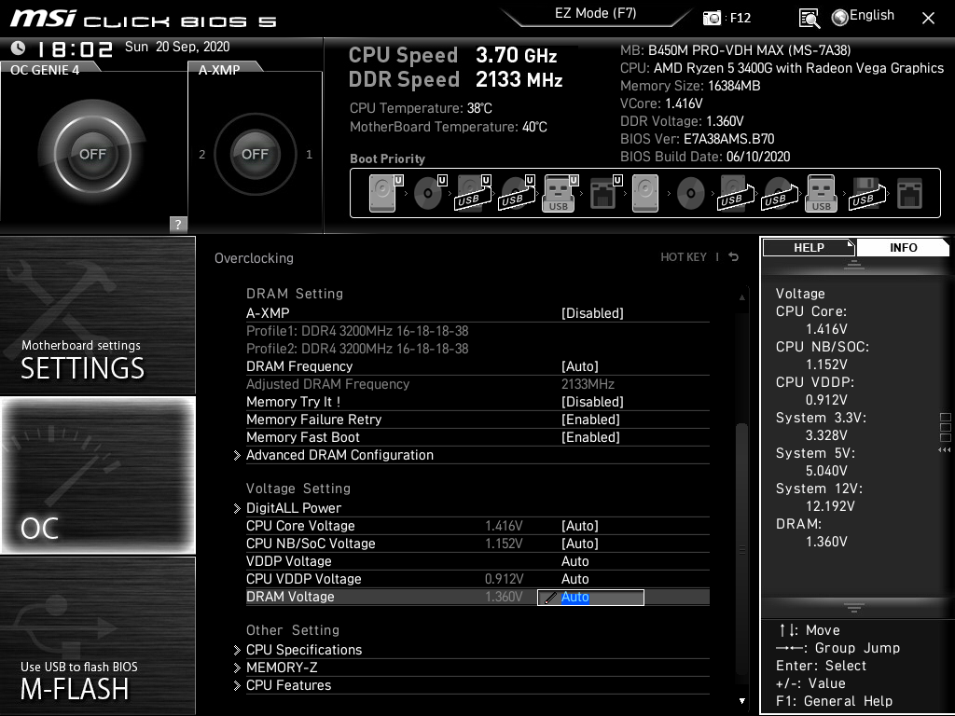Select the legacy hard disk boot icon without U badge
955x716 pixels.
coord(645,193)
